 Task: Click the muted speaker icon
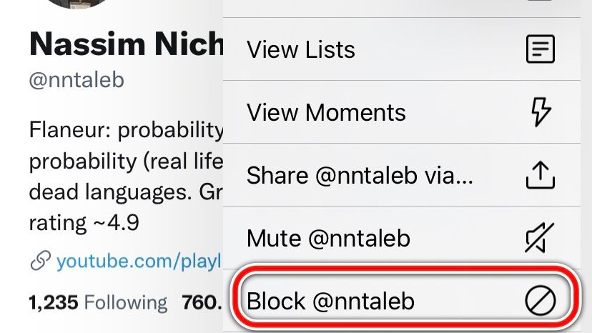541,238
